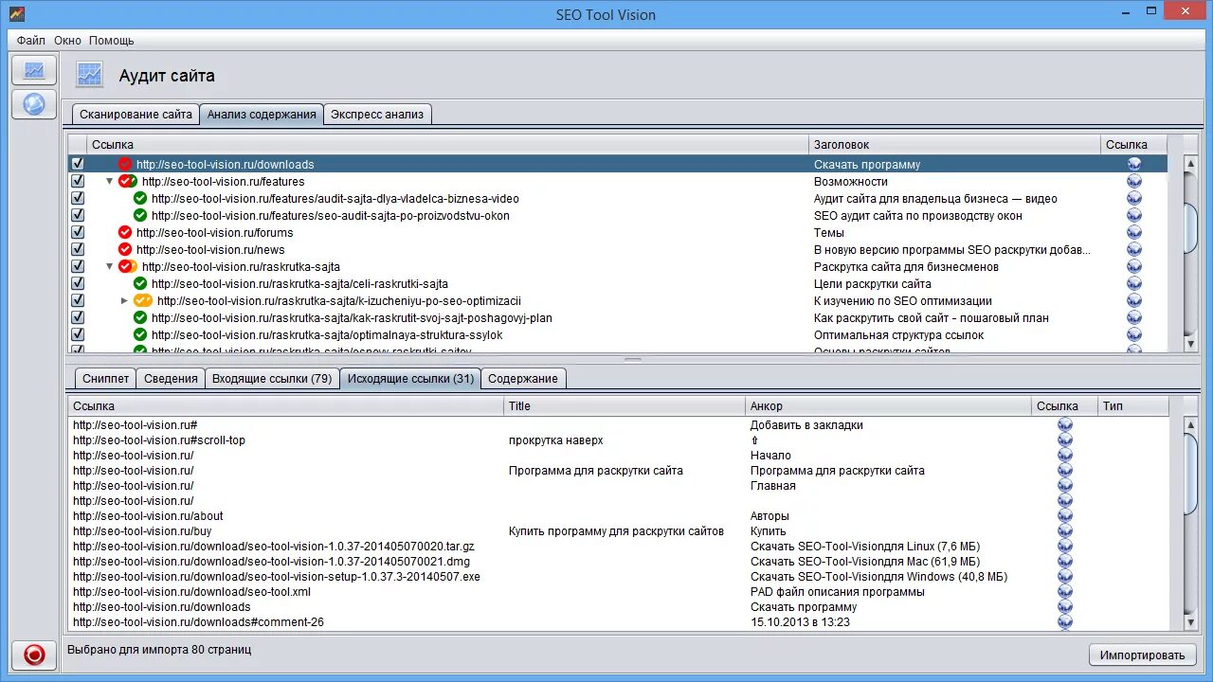This screenshot has width=1213, height=682.
Task: Toggle checkbox for audit-sajta-dlya-vladelca-biznesa-video
Action: 78,198
